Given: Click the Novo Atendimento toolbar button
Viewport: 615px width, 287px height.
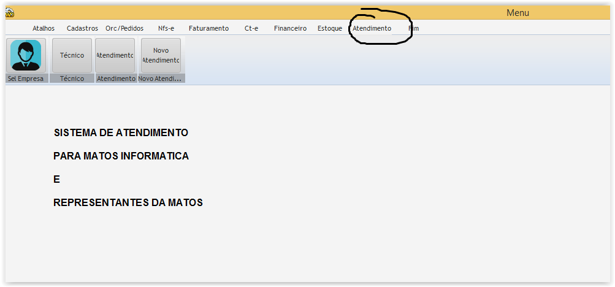Looking at the screenshot, I should (x=161, y=55).
